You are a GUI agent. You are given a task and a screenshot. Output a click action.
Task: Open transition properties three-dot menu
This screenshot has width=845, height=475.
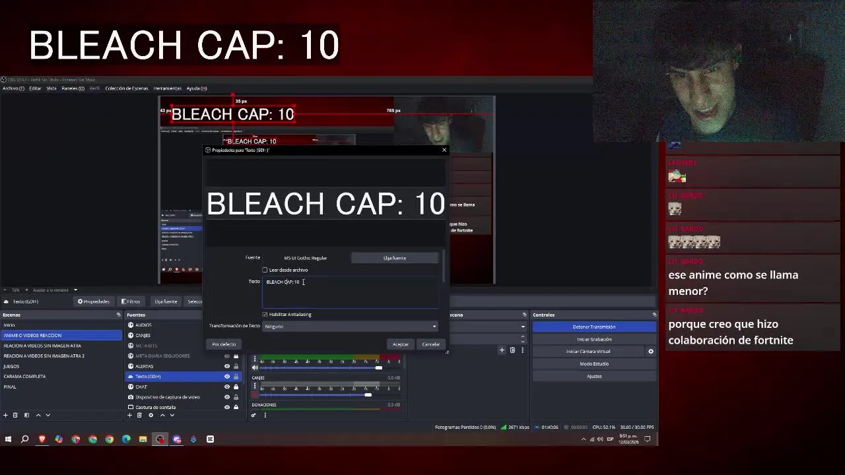(522, 350)
